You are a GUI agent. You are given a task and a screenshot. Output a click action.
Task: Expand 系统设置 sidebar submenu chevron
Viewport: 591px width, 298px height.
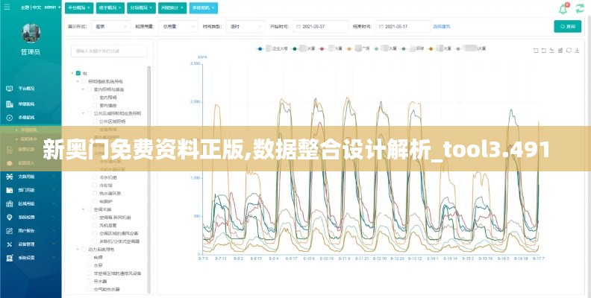54,258
